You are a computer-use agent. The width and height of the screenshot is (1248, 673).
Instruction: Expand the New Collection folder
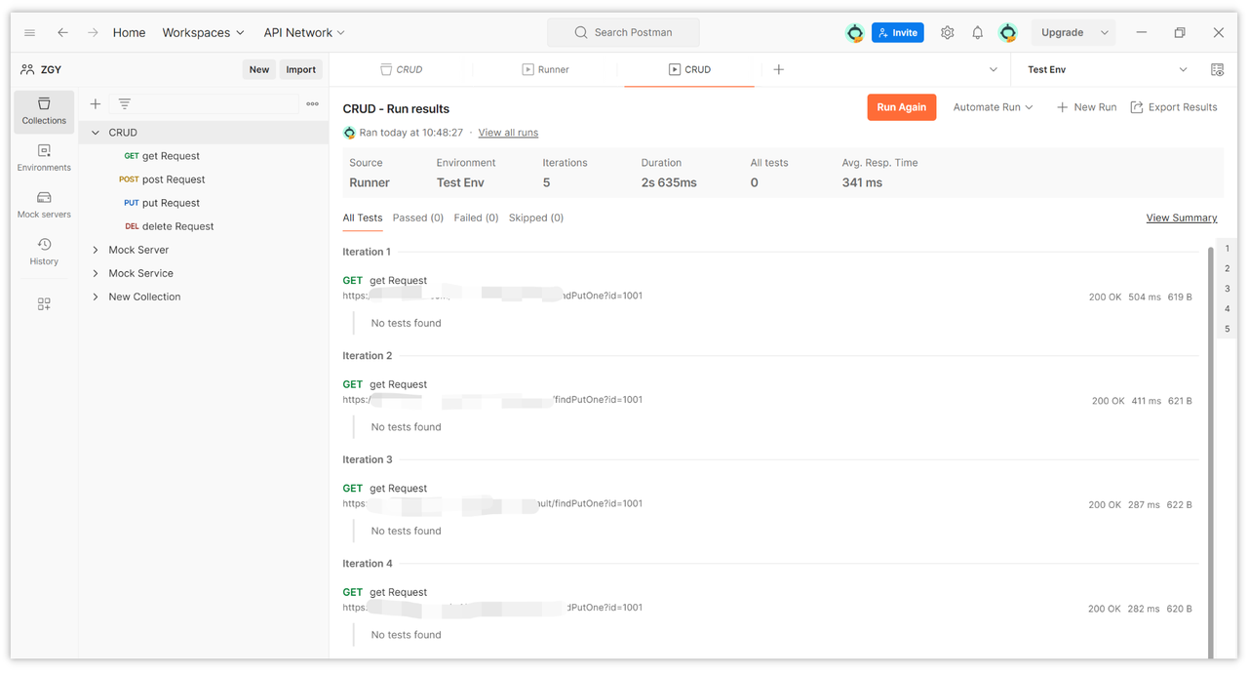point(96,297)
